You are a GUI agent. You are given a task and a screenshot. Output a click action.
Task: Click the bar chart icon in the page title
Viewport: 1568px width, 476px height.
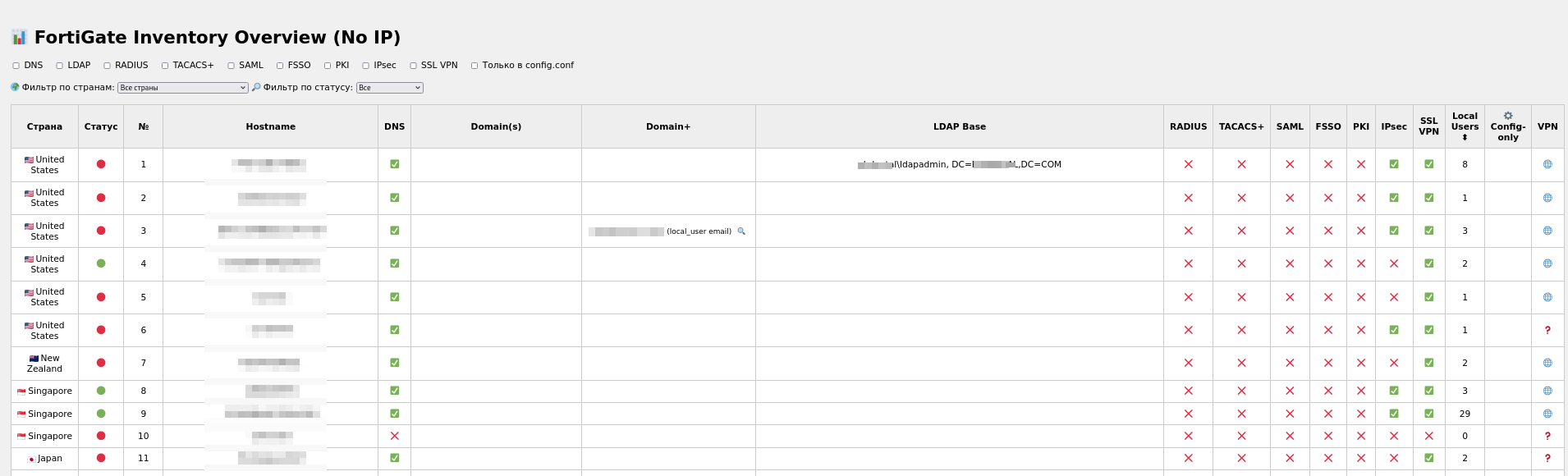[17, 37]
